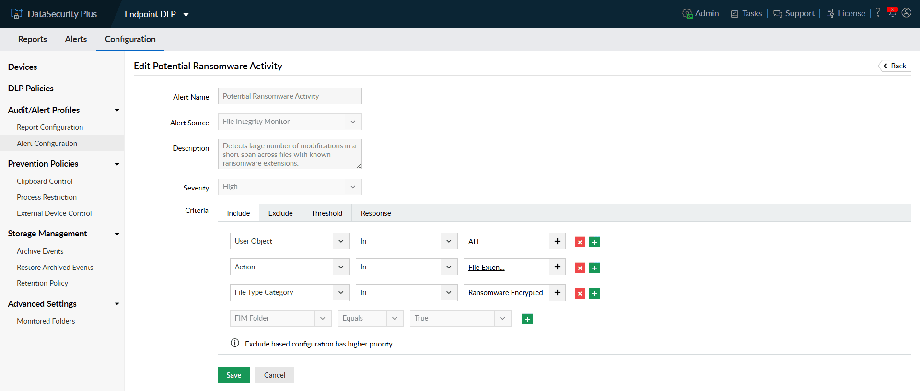The image size is (920, 391).
Task: Click plus beside ALL user value
Action: [x=557, y=241]
